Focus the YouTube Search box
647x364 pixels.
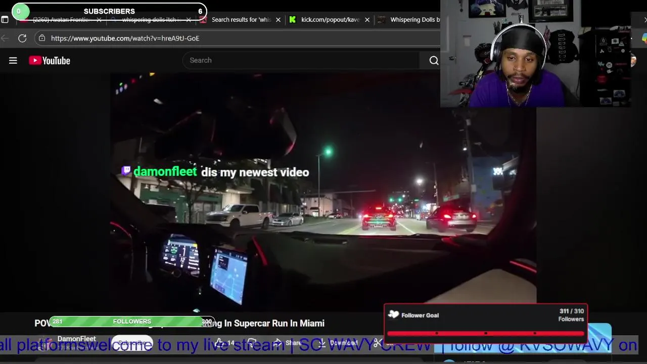pos(301,60)
